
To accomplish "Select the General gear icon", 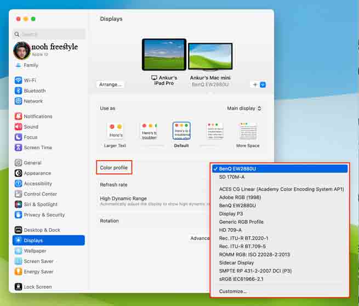I will [x=18, y=163].
